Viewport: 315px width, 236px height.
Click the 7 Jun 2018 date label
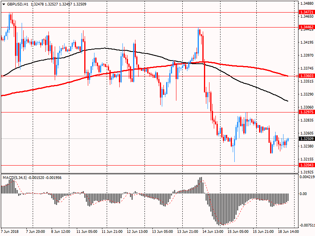(9, 232)
